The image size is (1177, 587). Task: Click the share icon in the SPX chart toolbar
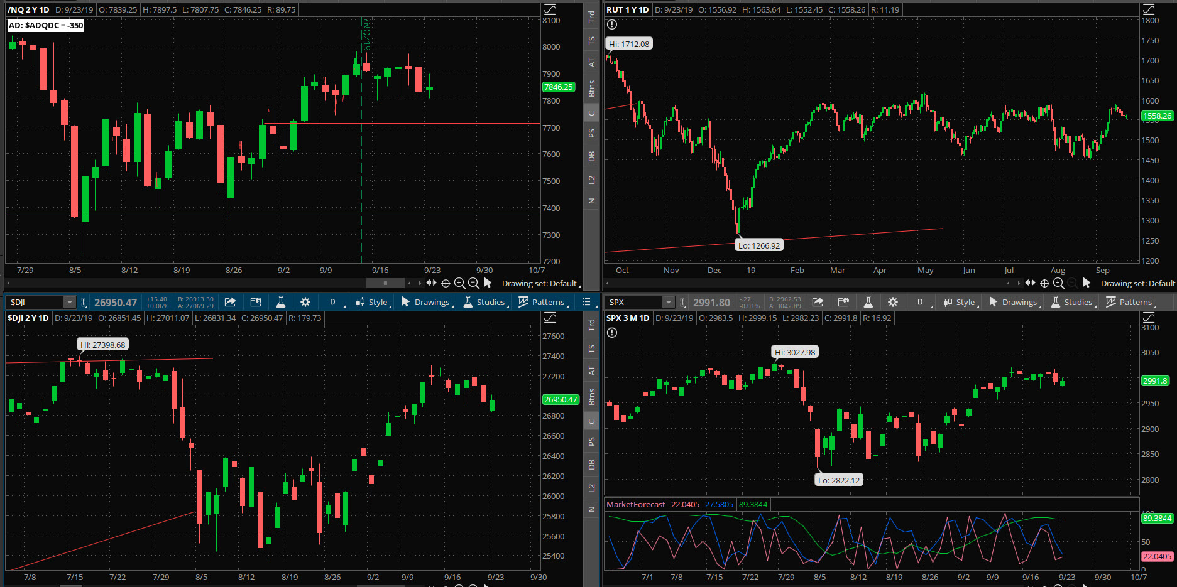(818, 302)
